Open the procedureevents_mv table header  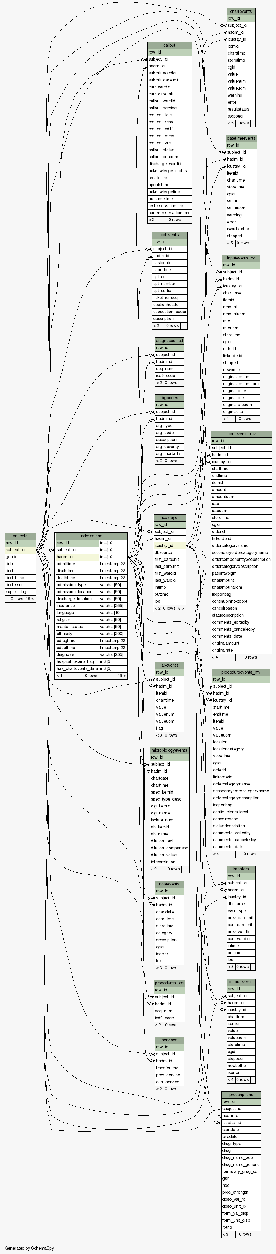[241, 672]
